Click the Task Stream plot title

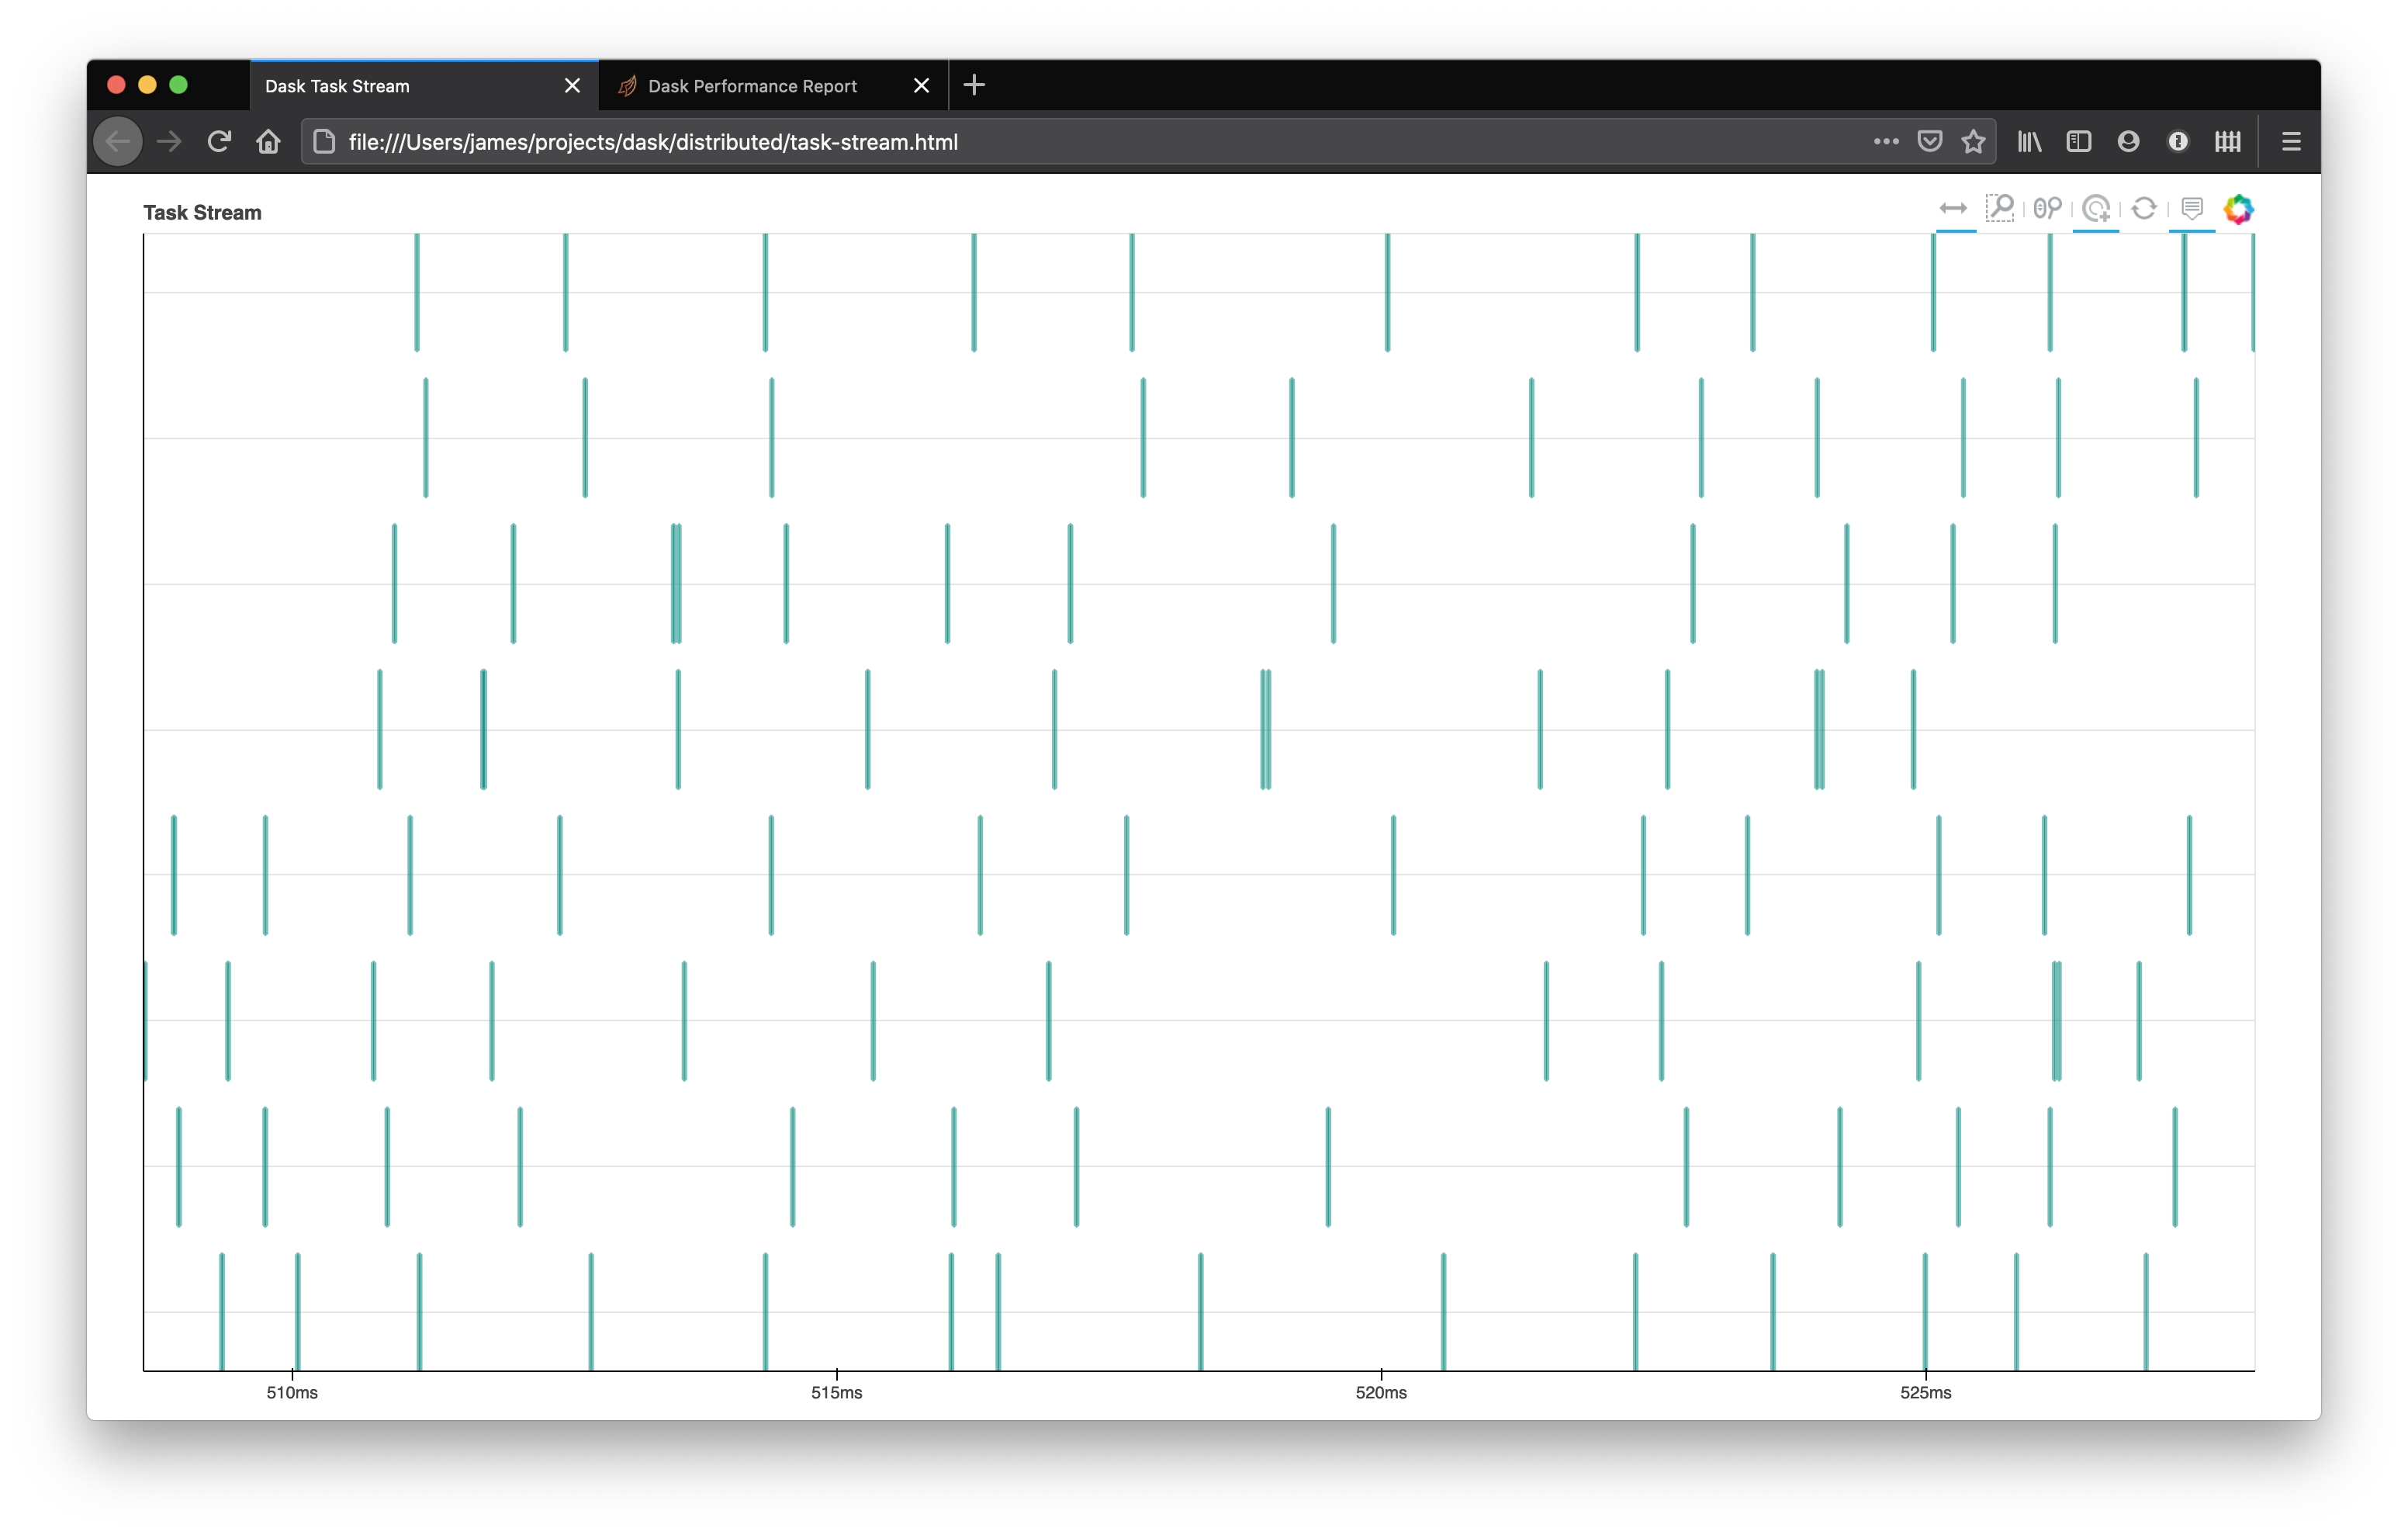pos(202,212)
